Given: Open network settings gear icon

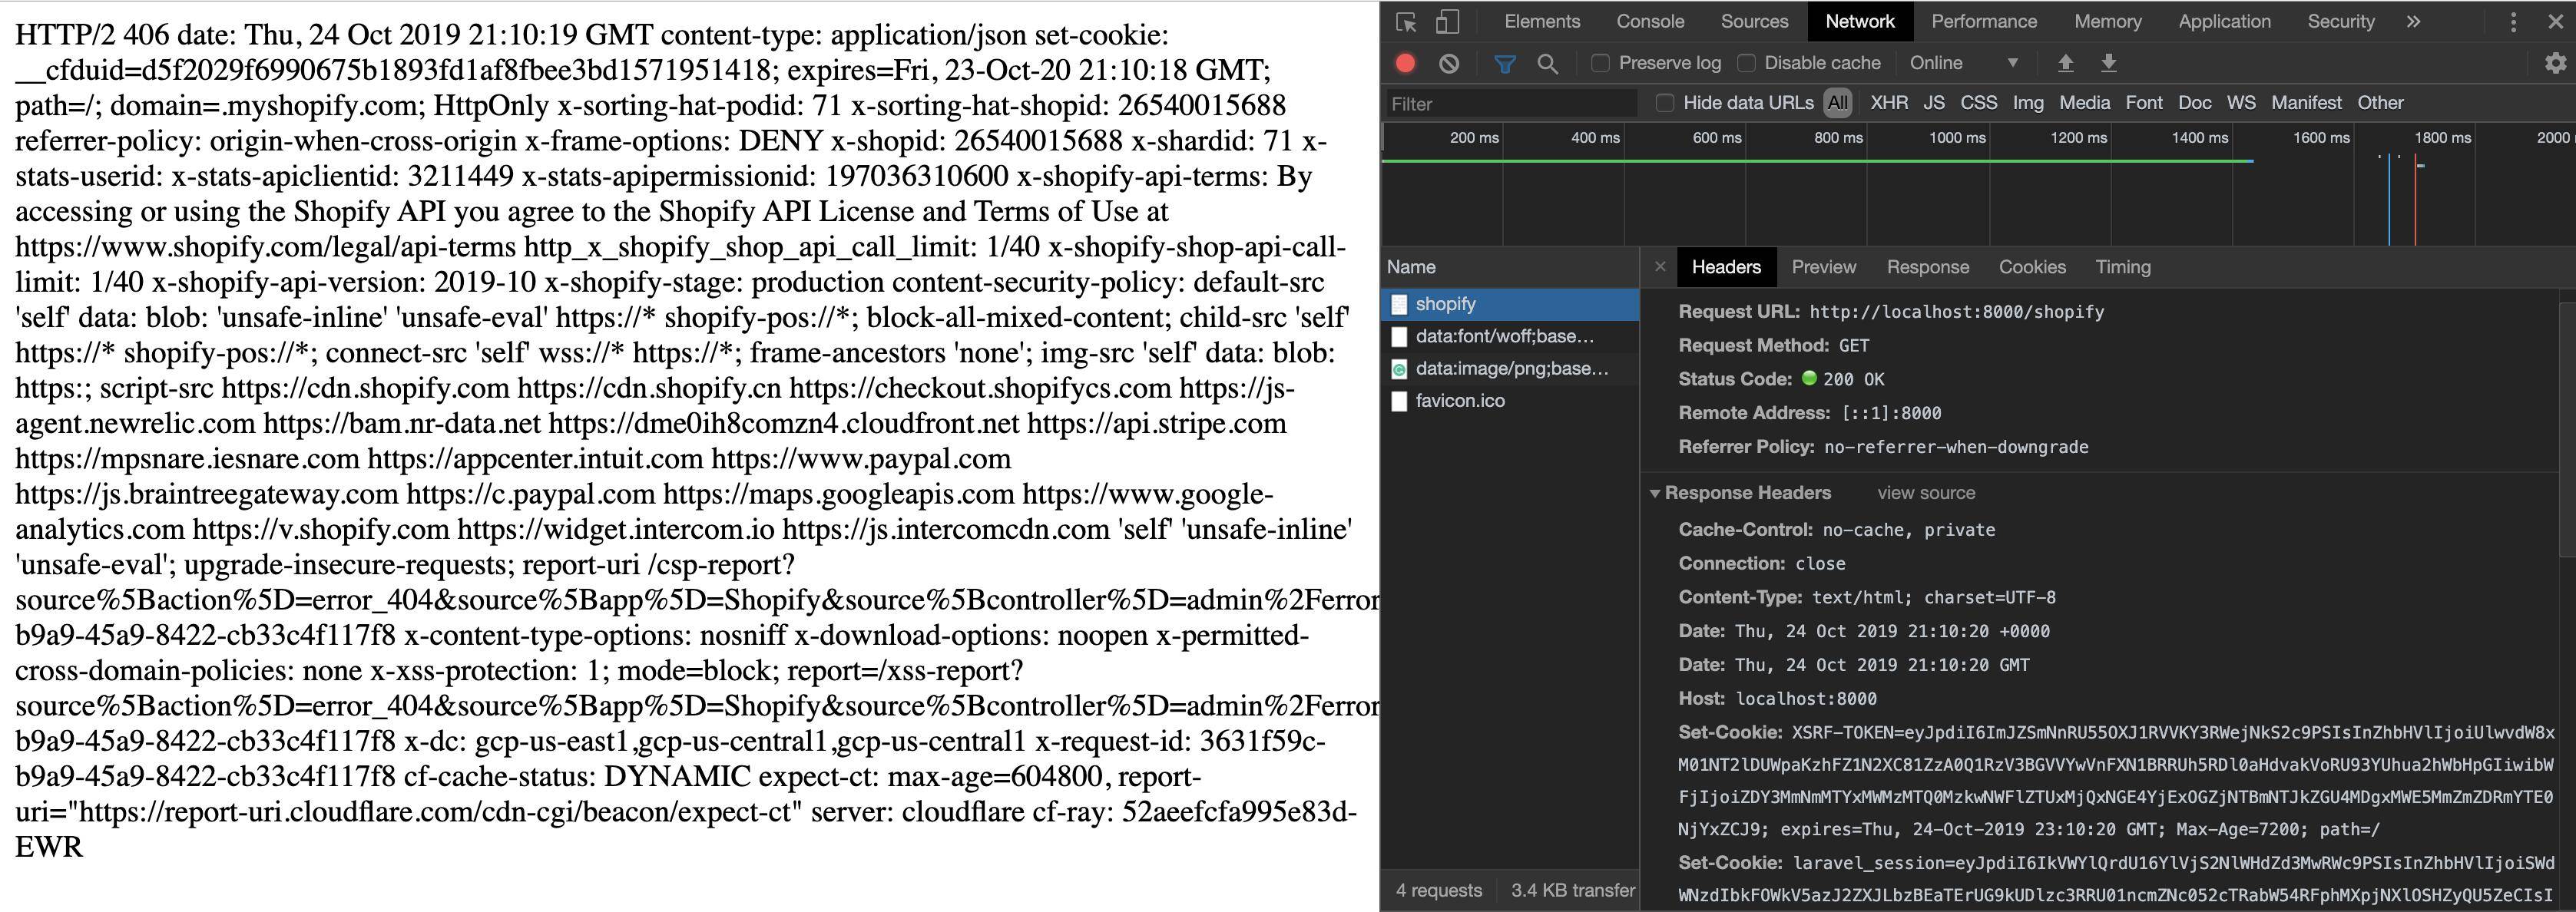Looking at the screenshot, I should click(x=2555, y=63).
